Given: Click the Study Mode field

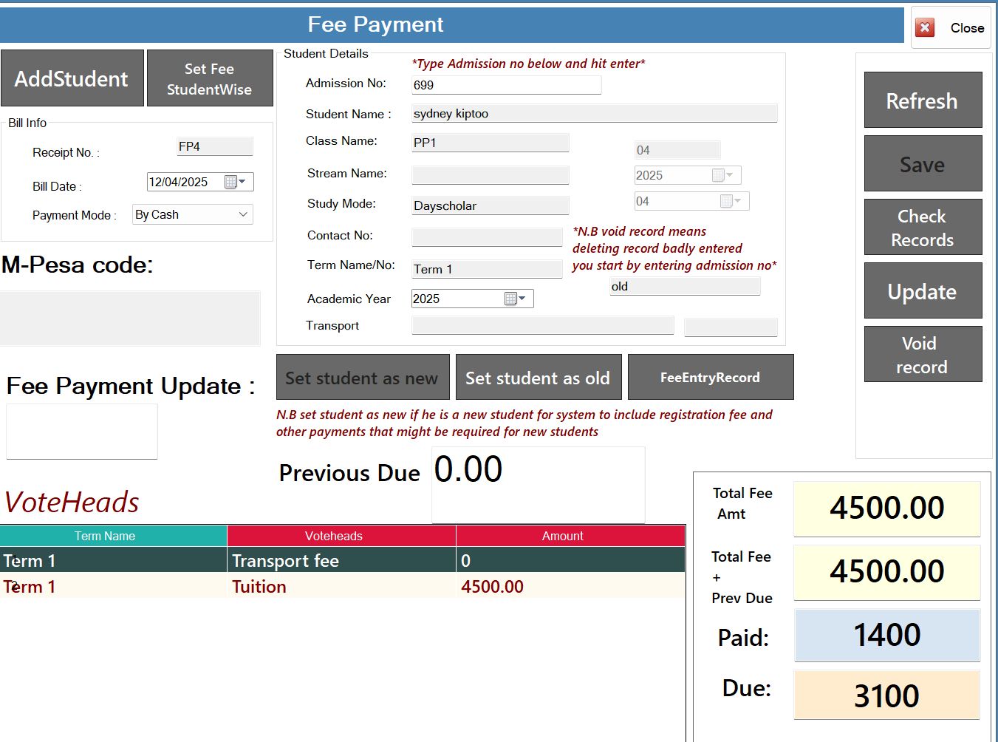Looking at the screenshot, I should (490, 205).
